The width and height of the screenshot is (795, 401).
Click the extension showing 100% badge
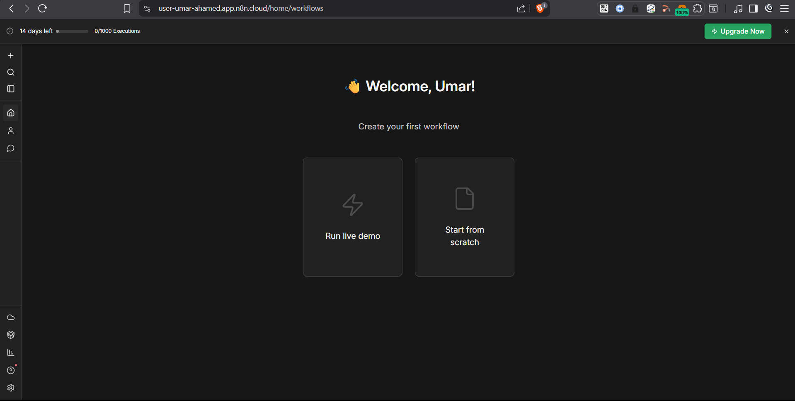point(682,9)
